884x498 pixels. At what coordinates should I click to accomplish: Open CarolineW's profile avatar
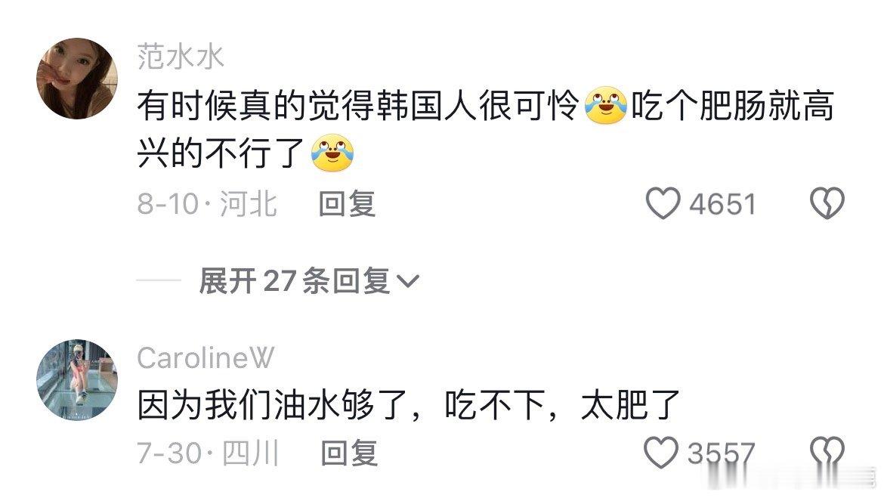click(77, 379)
